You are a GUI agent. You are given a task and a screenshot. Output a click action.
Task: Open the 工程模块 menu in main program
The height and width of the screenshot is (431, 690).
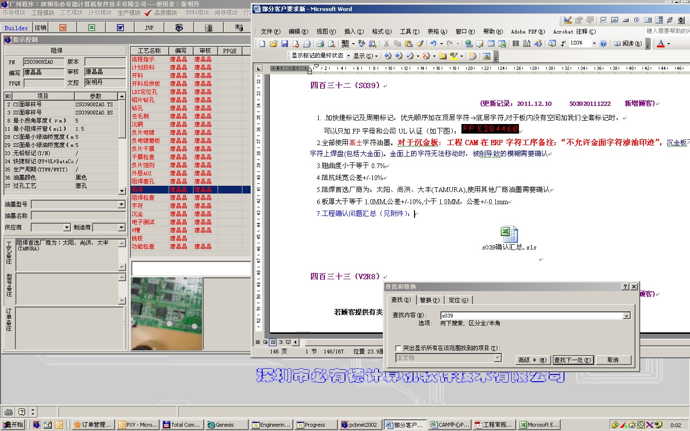[x=43, y=13]
